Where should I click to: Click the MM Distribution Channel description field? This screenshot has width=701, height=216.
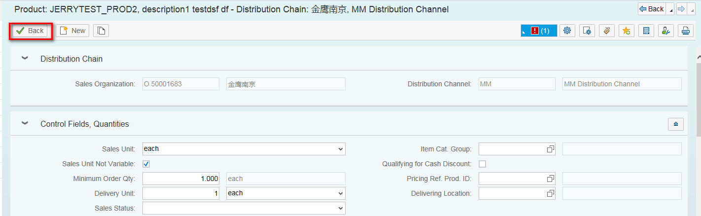point(622,84)
